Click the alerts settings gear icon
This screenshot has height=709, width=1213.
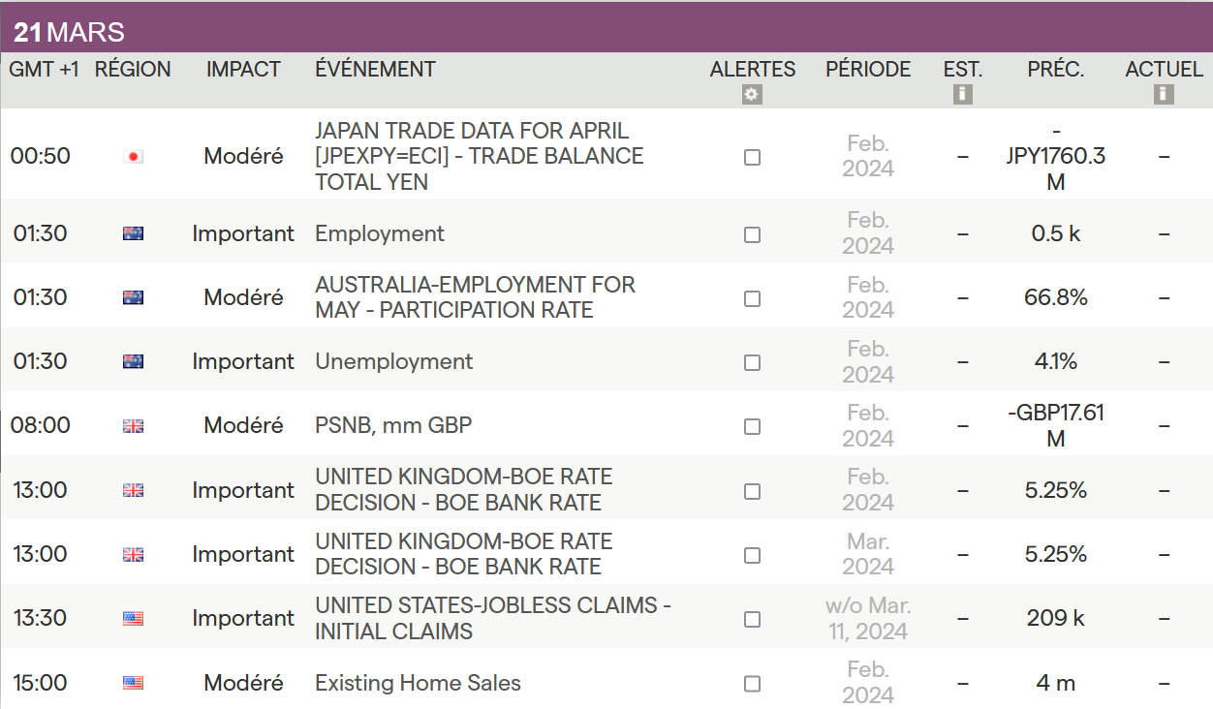click(x=752, y=95)
